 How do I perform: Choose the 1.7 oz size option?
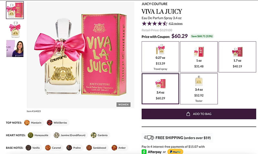[237, 57]
